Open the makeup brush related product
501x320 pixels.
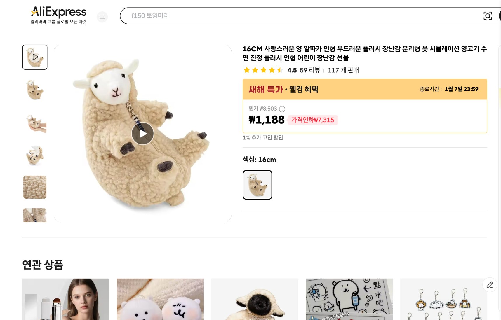(66, 299)
